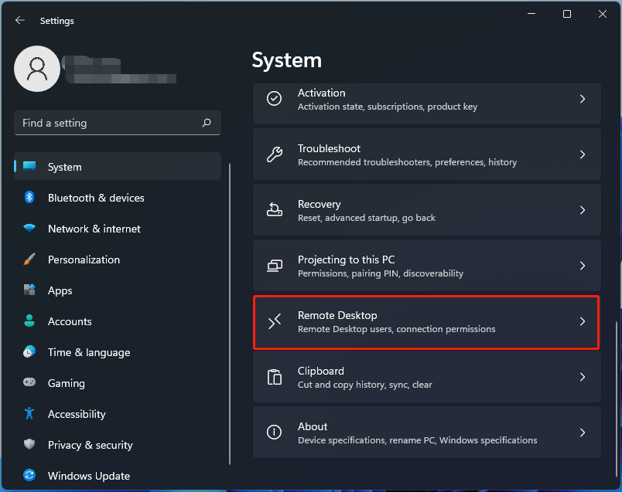Click the back arrow button
The image size is (622, 492).
pyautogui.click(x=19, y=20)
